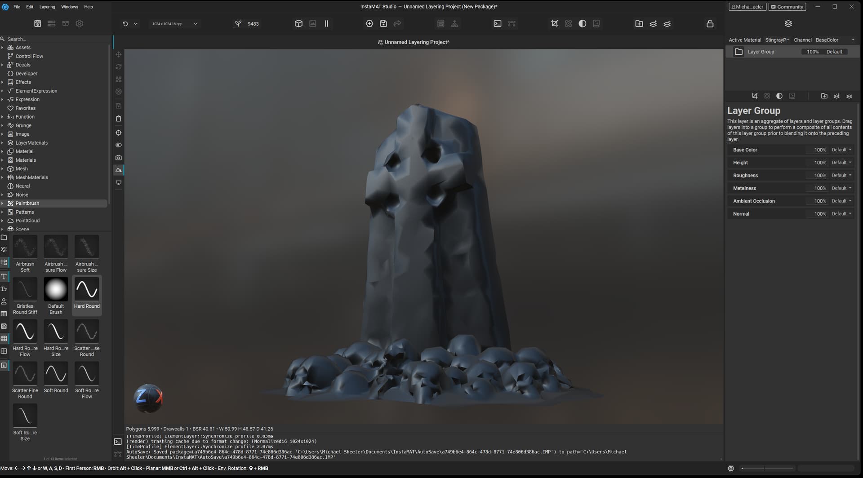Adjust the Roughness 100% opacity slider

tap(817, 176)
